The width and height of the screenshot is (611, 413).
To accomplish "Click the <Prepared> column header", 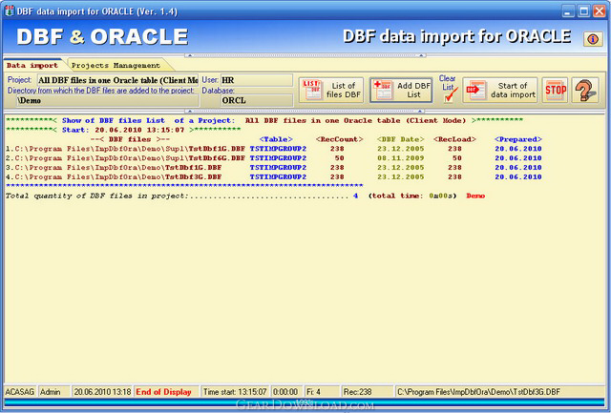I will pyautogui.click(x=518, y=139).
